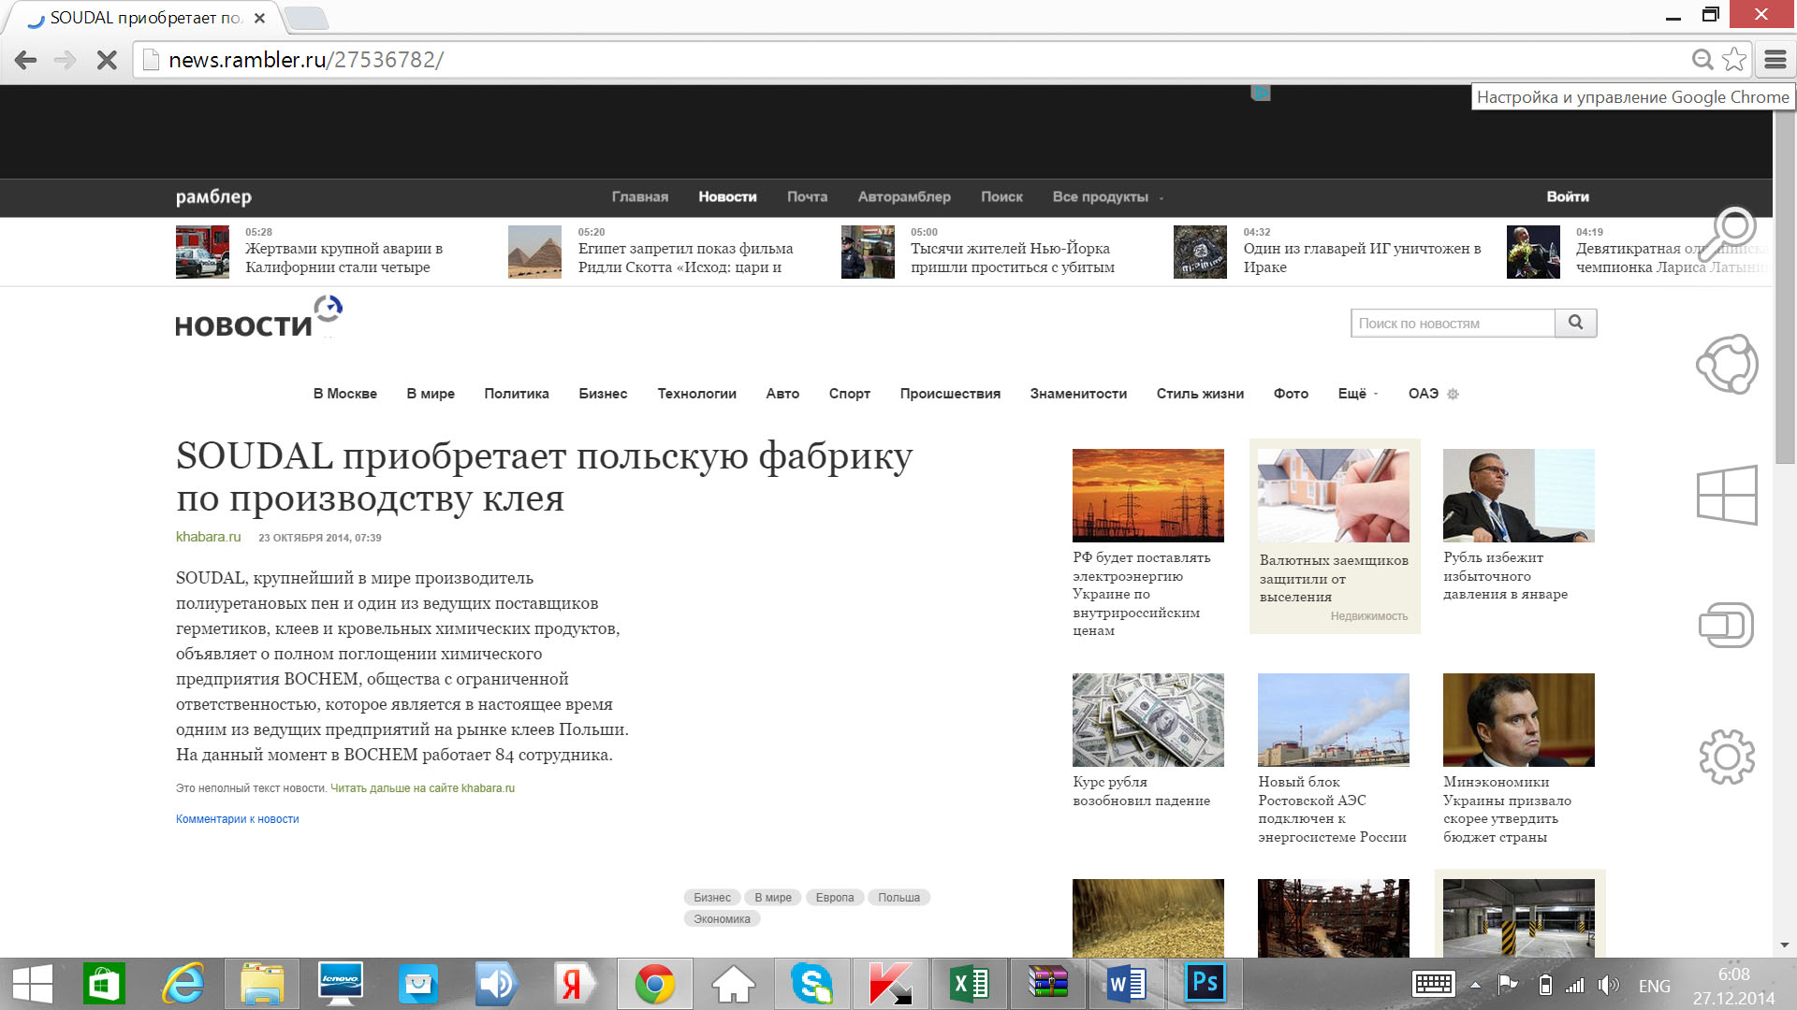
Task: Open the electricity pylons sunset thumbnail
Action: [x=1148, y=496]
